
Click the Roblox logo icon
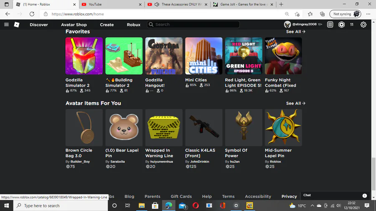(17, 25)
